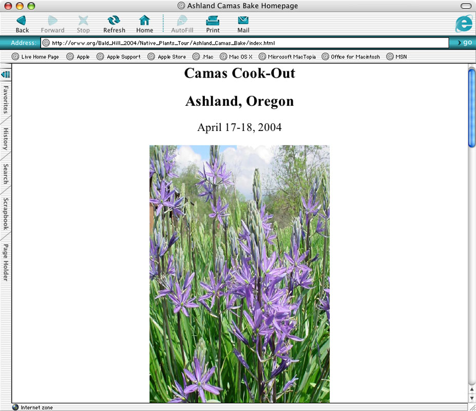Screen dimensions: 476x411
Task: Open the Apple Store favorite
Action: tap(167, 57)
